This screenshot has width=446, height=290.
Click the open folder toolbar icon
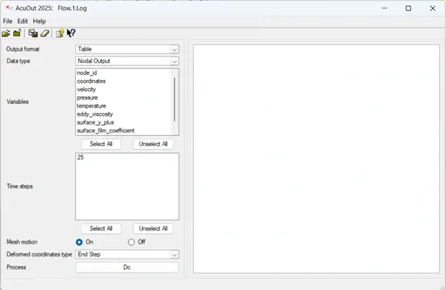pyautogui.click(x=6, y=34)
